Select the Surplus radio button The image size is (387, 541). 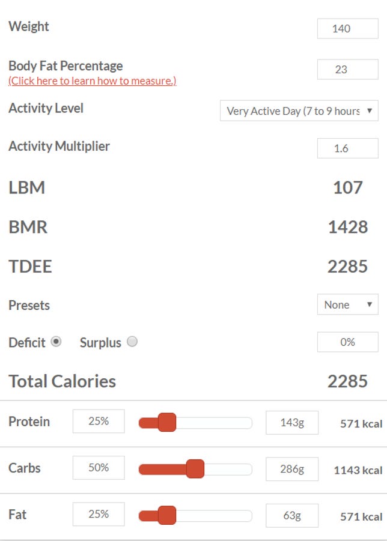point(132,342)
